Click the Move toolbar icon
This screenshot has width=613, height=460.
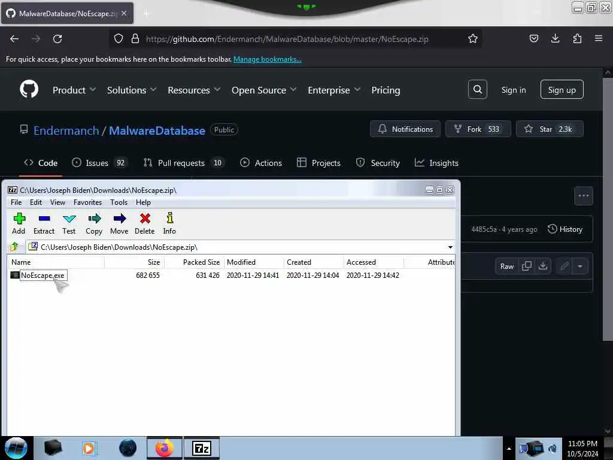tap(119, 224)
